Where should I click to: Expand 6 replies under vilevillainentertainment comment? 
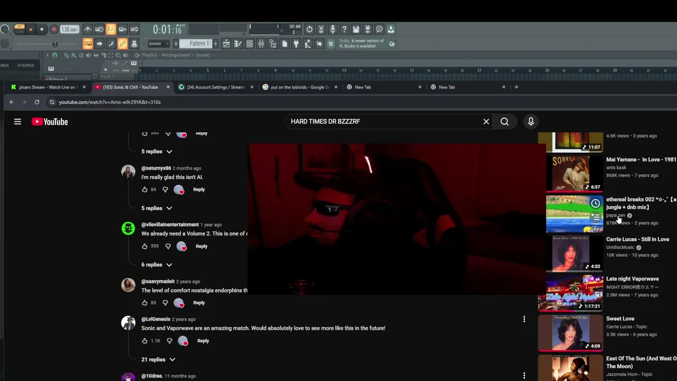point(157,265)
